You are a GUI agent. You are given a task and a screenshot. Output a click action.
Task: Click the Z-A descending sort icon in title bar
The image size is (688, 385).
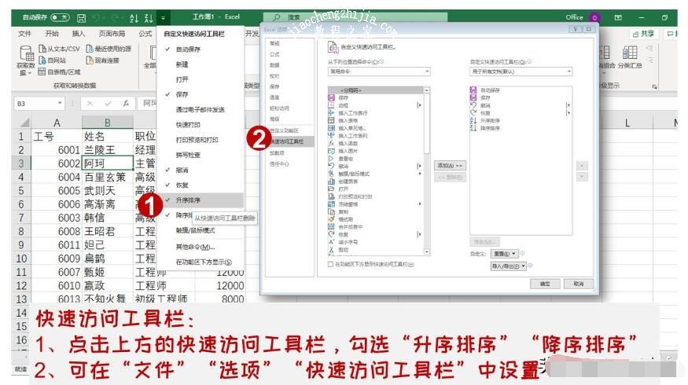(149, 18)
